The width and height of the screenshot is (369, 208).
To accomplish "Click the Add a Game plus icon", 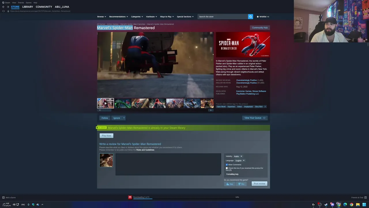I will point(3,198).
